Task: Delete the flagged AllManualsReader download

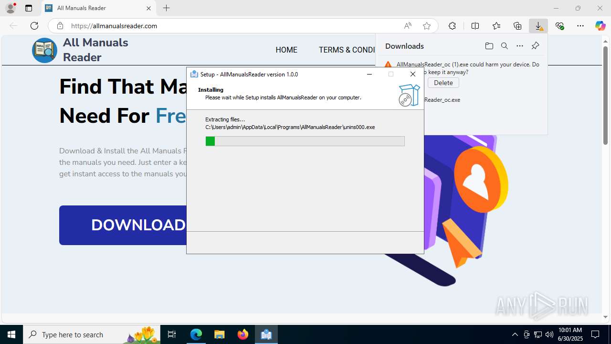Action: [x=443, y=83]
